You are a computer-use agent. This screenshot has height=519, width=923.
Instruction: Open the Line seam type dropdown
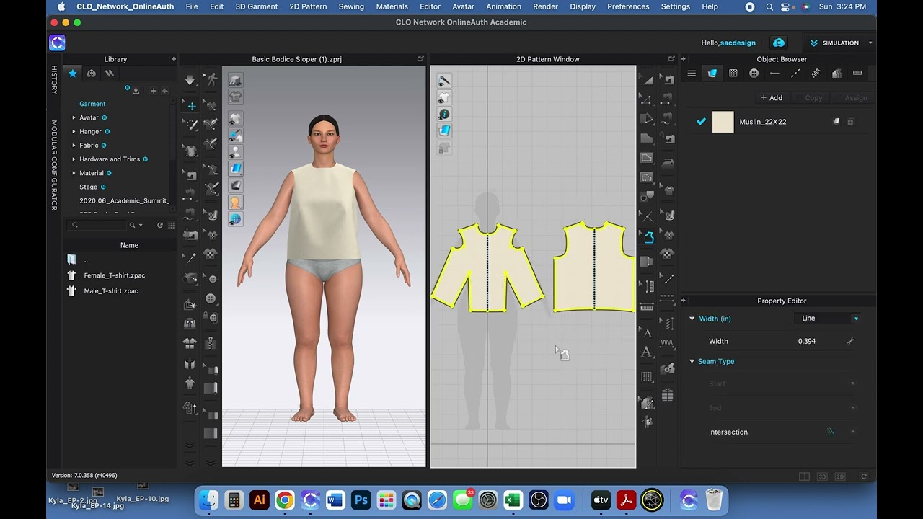[x=828, y=318]
